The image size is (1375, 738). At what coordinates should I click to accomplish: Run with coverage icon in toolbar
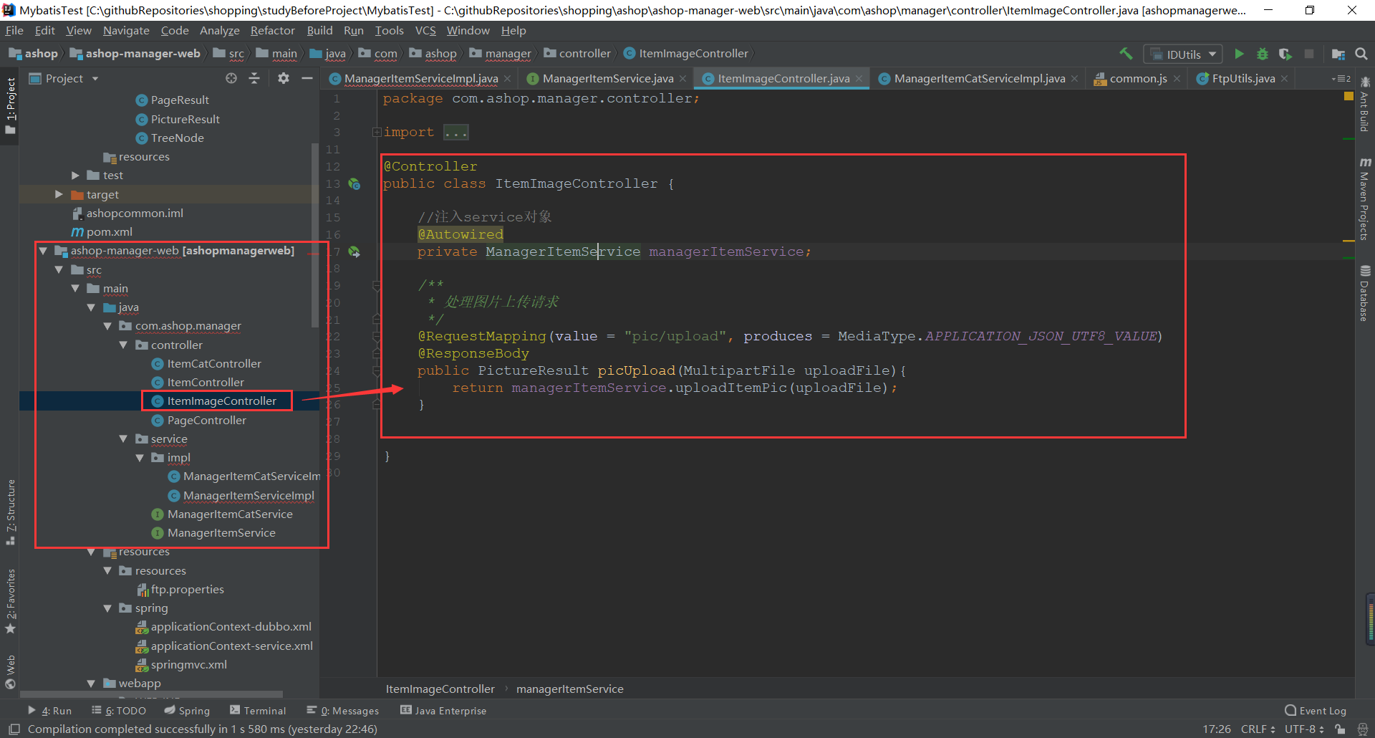click(1285, 54)
